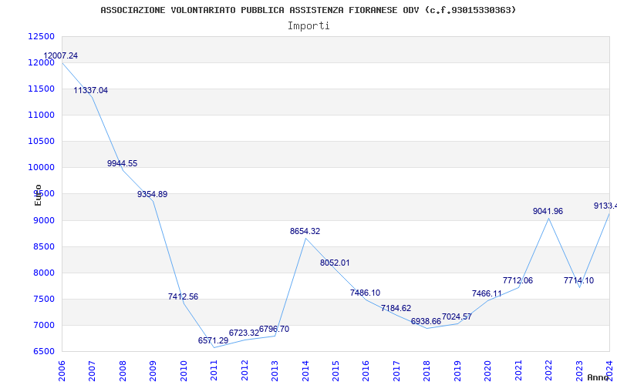Click the 2007 year axis label

click(x=92, y=371)
